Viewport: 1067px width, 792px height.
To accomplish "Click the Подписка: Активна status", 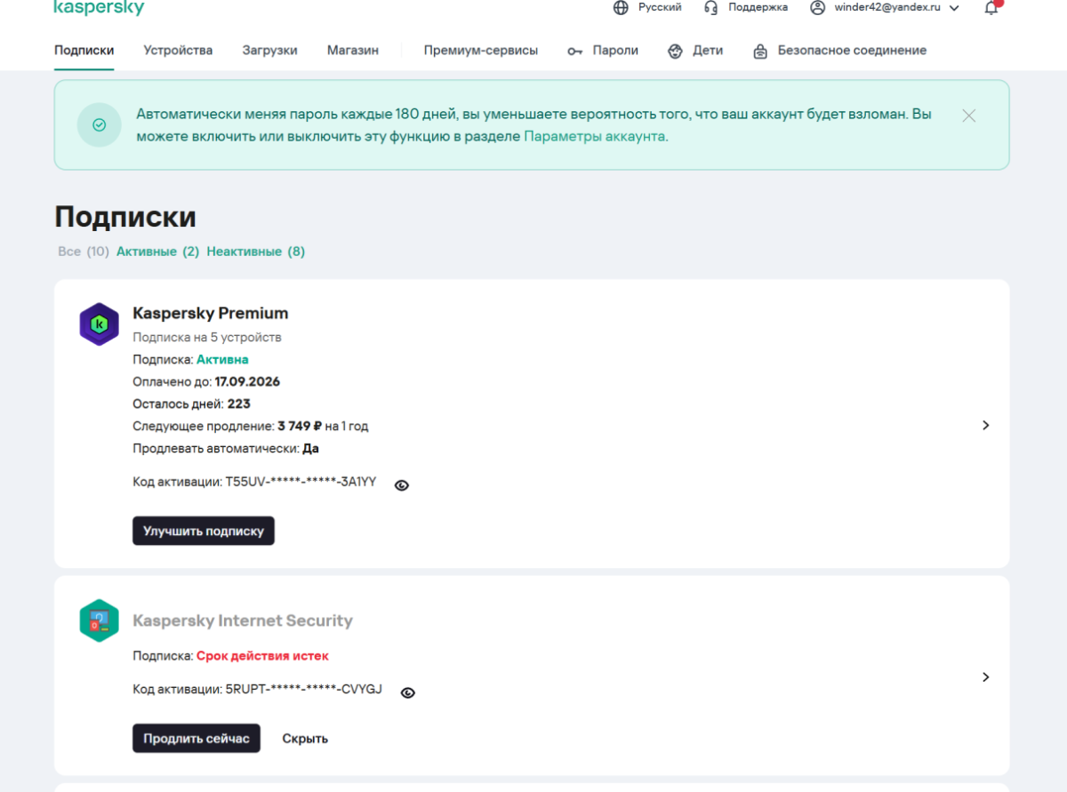I will tap(190, 359).
